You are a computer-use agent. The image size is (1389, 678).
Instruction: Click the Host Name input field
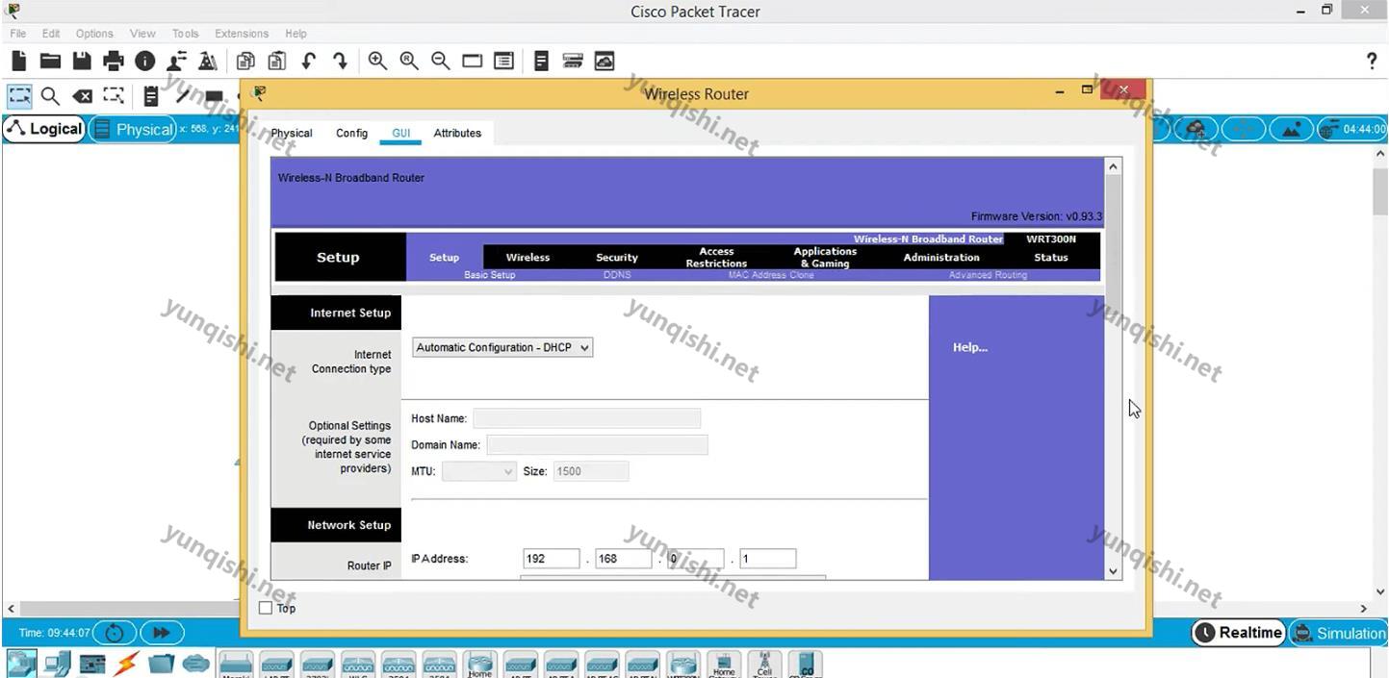[x=586, y=418]
